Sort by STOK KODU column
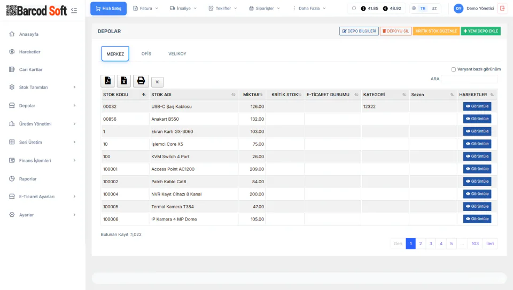Viewport: 513px width, 290px height. 125,95
